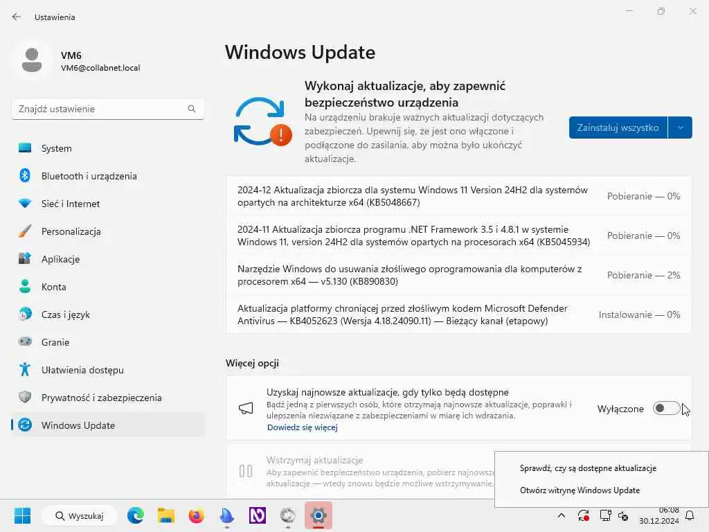Click the search magnifier in Znajdź ustawienie

tap(192, 109)
